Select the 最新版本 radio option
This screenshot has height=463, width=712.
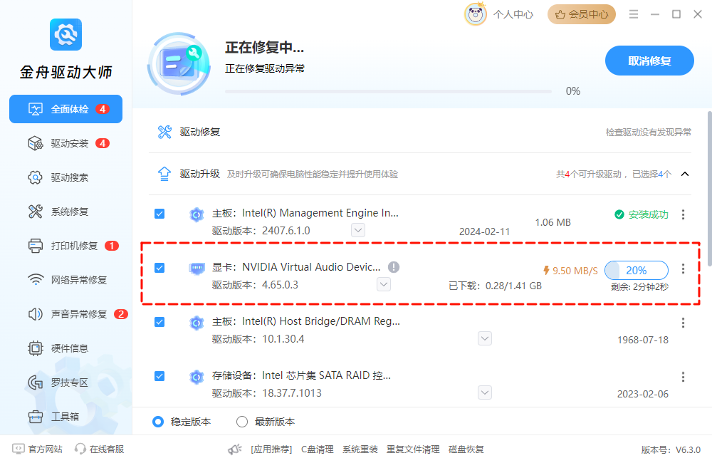[x=242, y=422]
